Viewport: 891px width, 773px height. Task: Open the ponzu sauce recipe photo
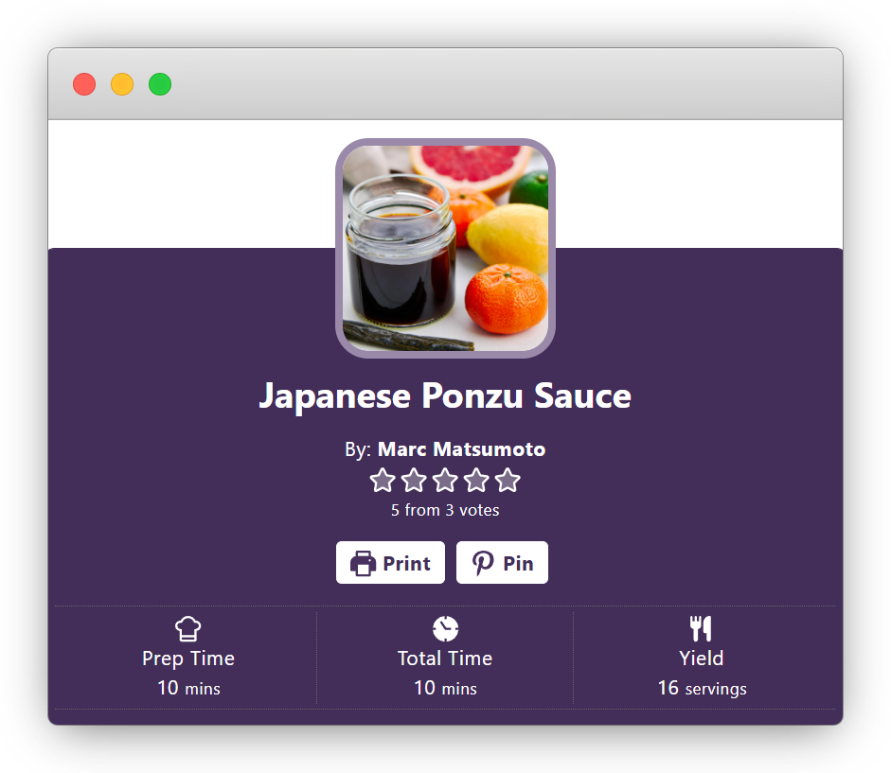coord(445,248)
